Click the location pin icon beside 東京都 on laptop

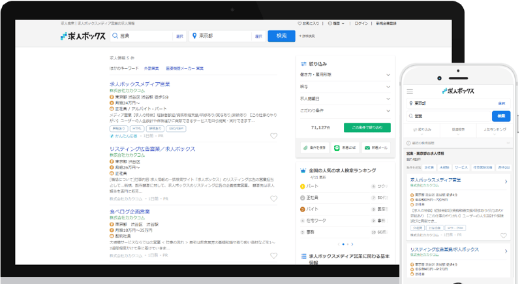click(194, 36)
